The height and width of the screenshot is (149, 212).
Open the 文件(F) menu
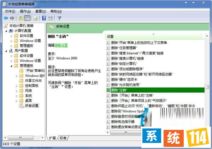[x=10, y=11]
